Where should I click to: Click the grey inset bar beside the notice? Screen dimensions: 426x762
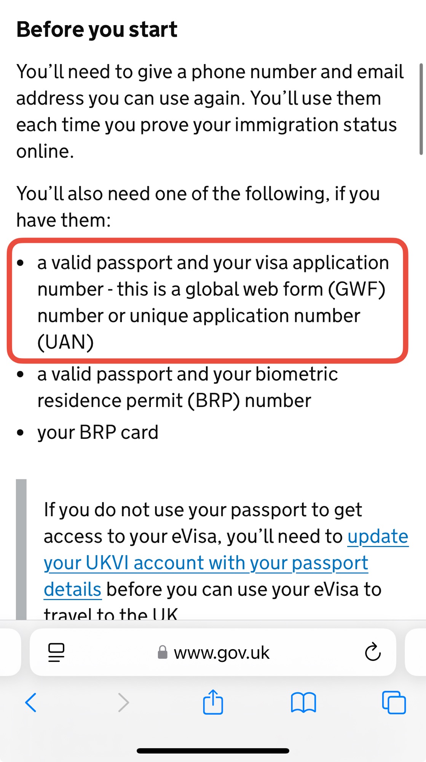[21, 549]
